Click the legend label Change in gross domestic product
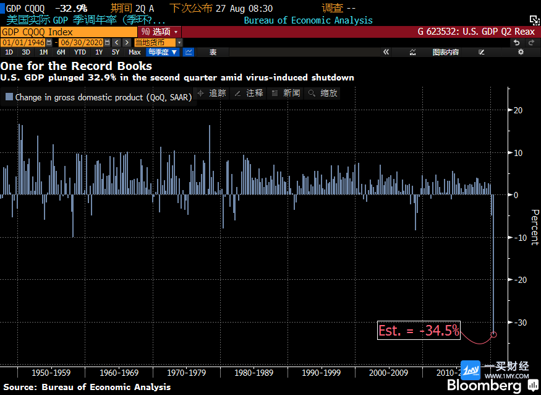Image resolution: width=541 pixels, height=395 pixels. (103, 97)
